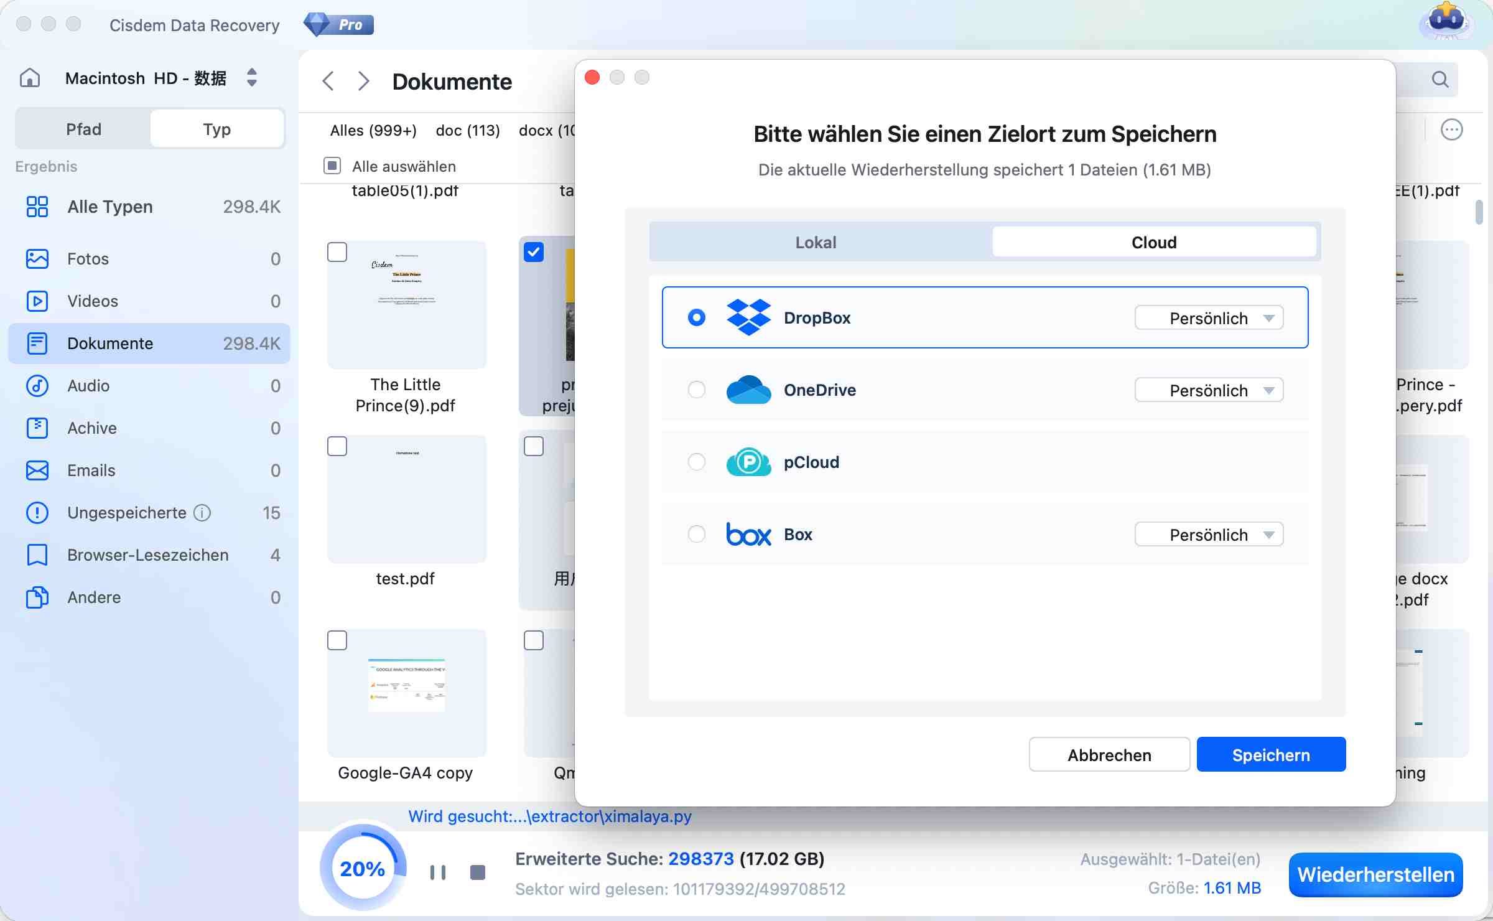Open the Macintosh HD drive selector
The height and width of the screenshot is (921, 1493).
pyautogui.click(x=251, y=78)
